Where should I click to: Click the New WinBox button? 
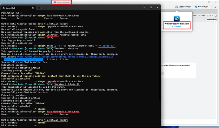[x=202, y=7]
